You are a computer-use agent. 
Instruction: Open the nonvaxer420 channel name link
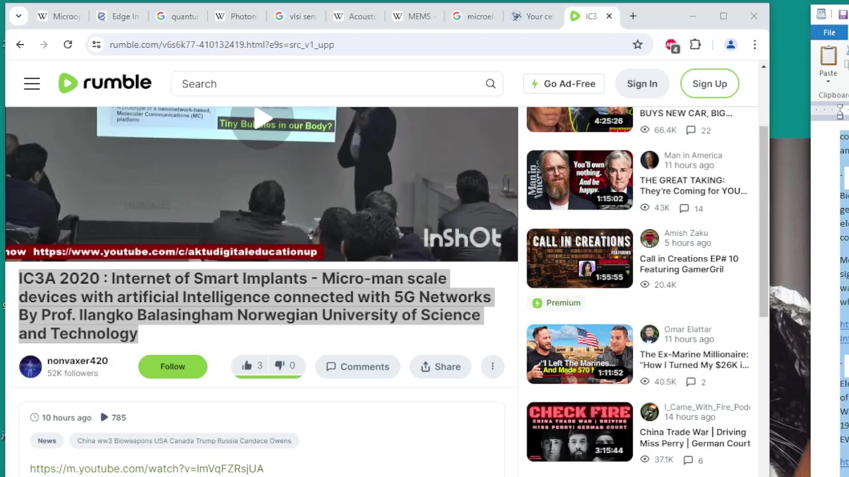coord(77,360)
